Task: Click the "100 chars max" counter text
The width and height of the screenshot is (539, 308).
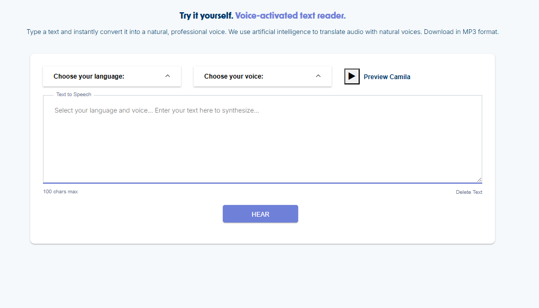Action: [60, 192]
